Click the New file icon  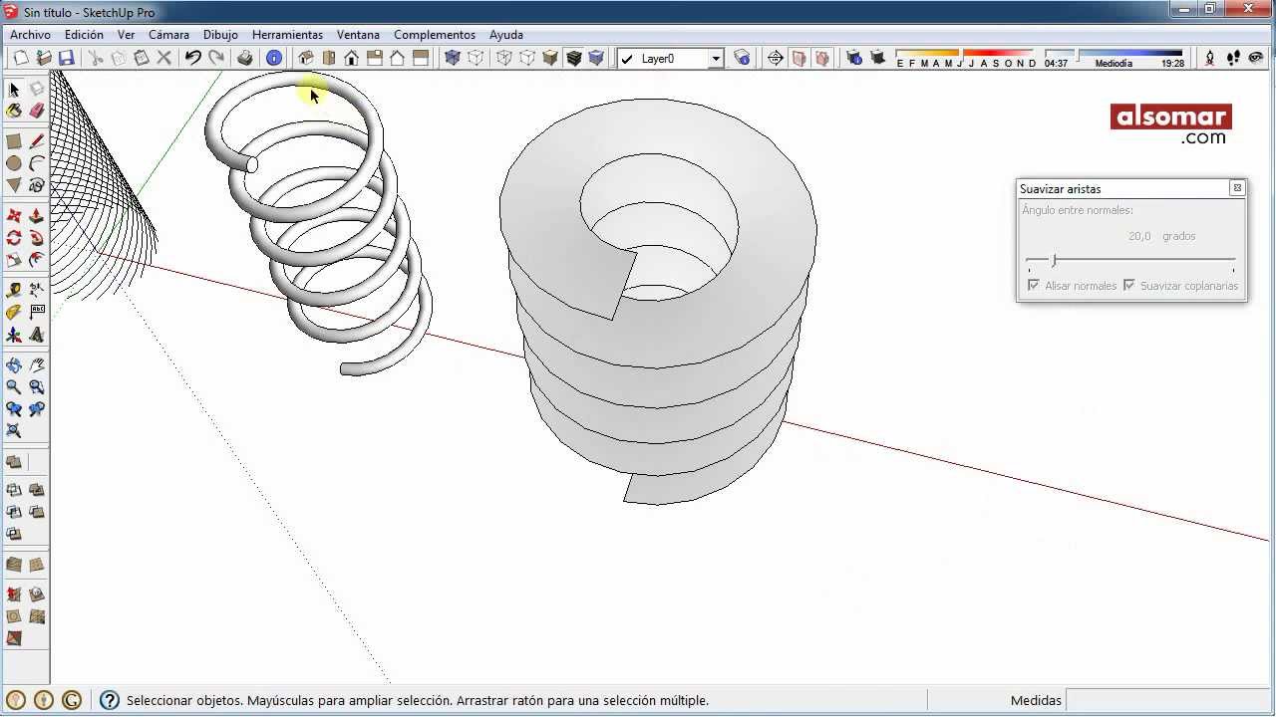pyautogui.click(x=20, y=59)
